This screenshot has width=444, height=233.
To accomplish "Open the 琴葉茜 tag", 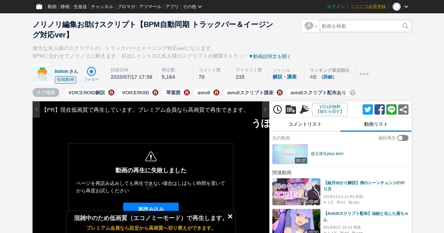I will tap(173, 92).
